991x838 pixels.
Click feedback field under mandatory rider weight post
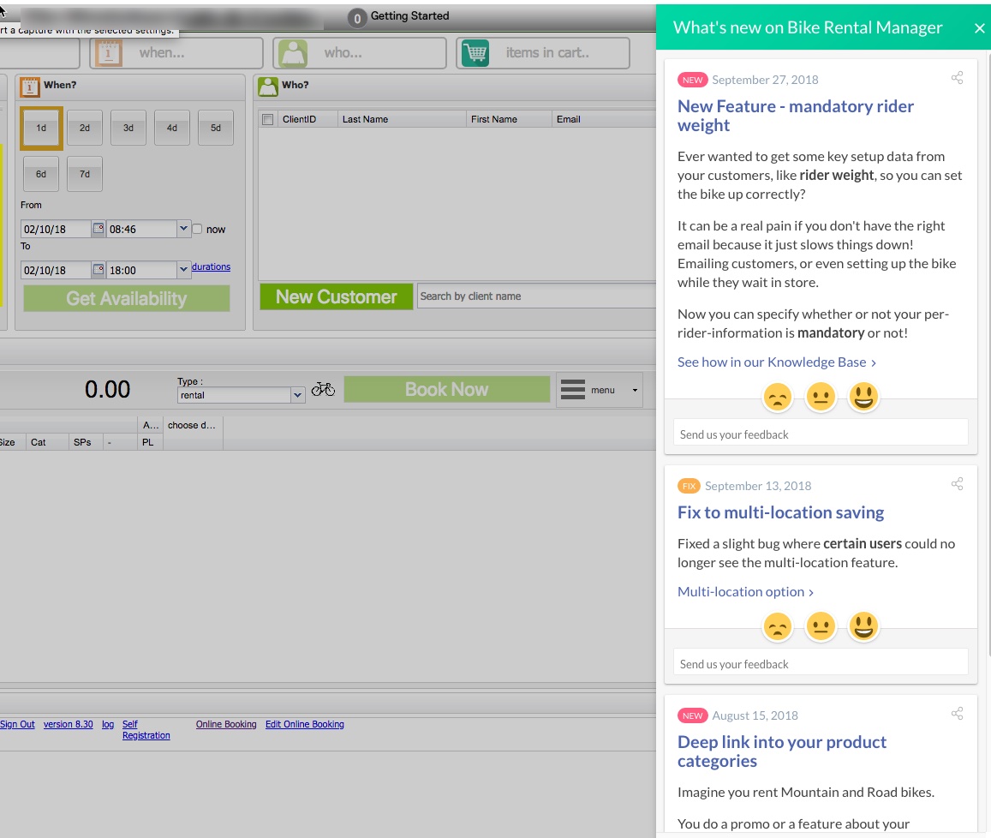[x=821, y=434]
